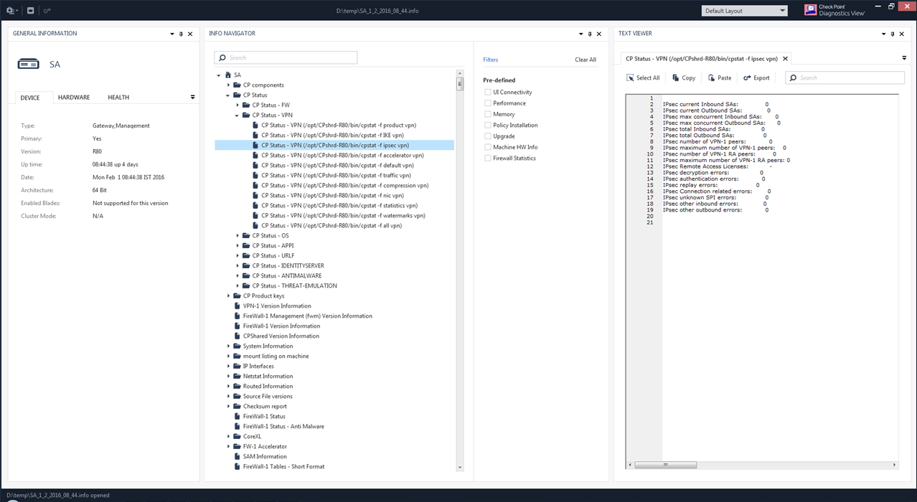917x502 pixels.
Task: Pin the General Information panel
Action: (x=181, y=34)
